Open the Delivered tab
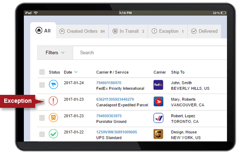The width and height of the screenshot is (245, 154). 204,31
